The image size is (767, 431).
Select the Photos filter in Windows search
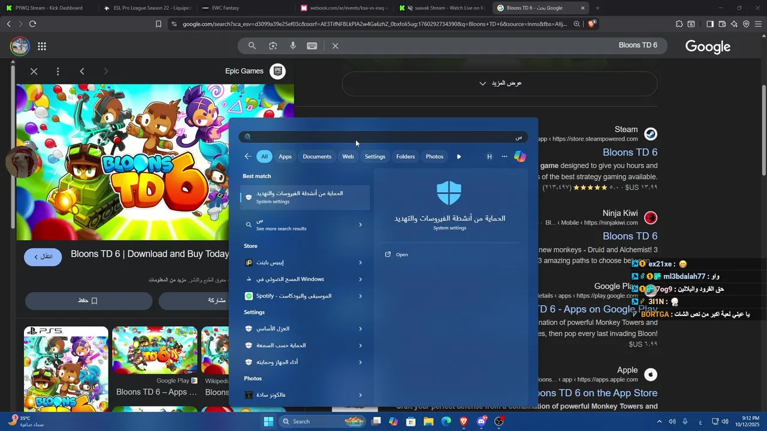pyautogui.click(x=434, y=156)
